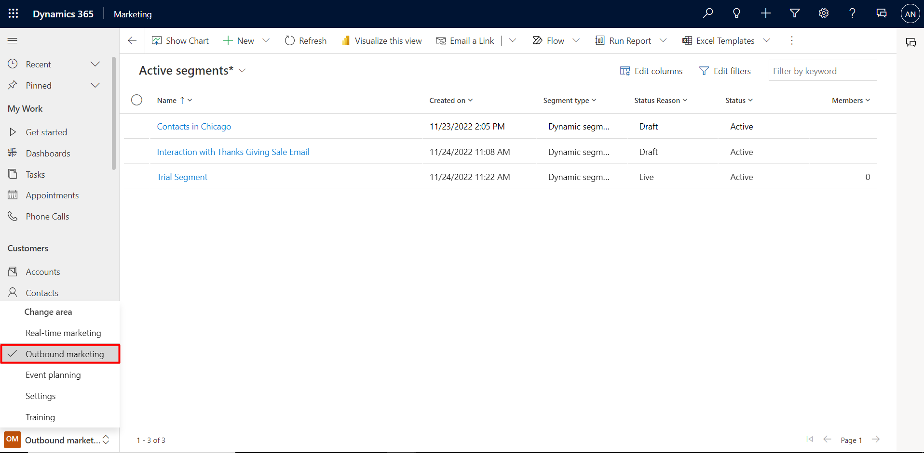This screenshot has height=453, width=924.
Task: Expand the New button dropdown chevron
Action: coord(266,40)
